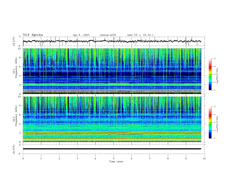Select the "Apr. 8, 2023" date text
Screen dimensions: 230x178
tap(81, 35)
